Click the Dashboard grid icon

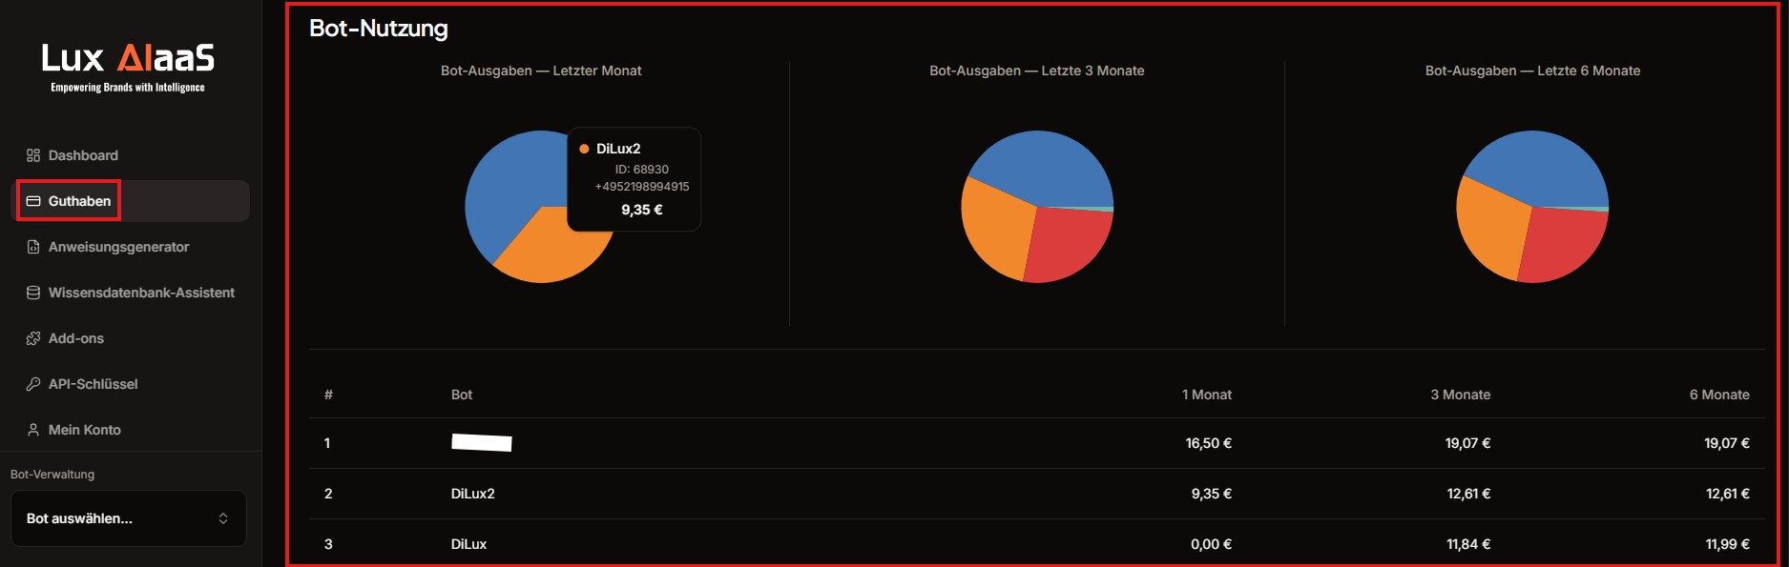[x=33, y=155]
